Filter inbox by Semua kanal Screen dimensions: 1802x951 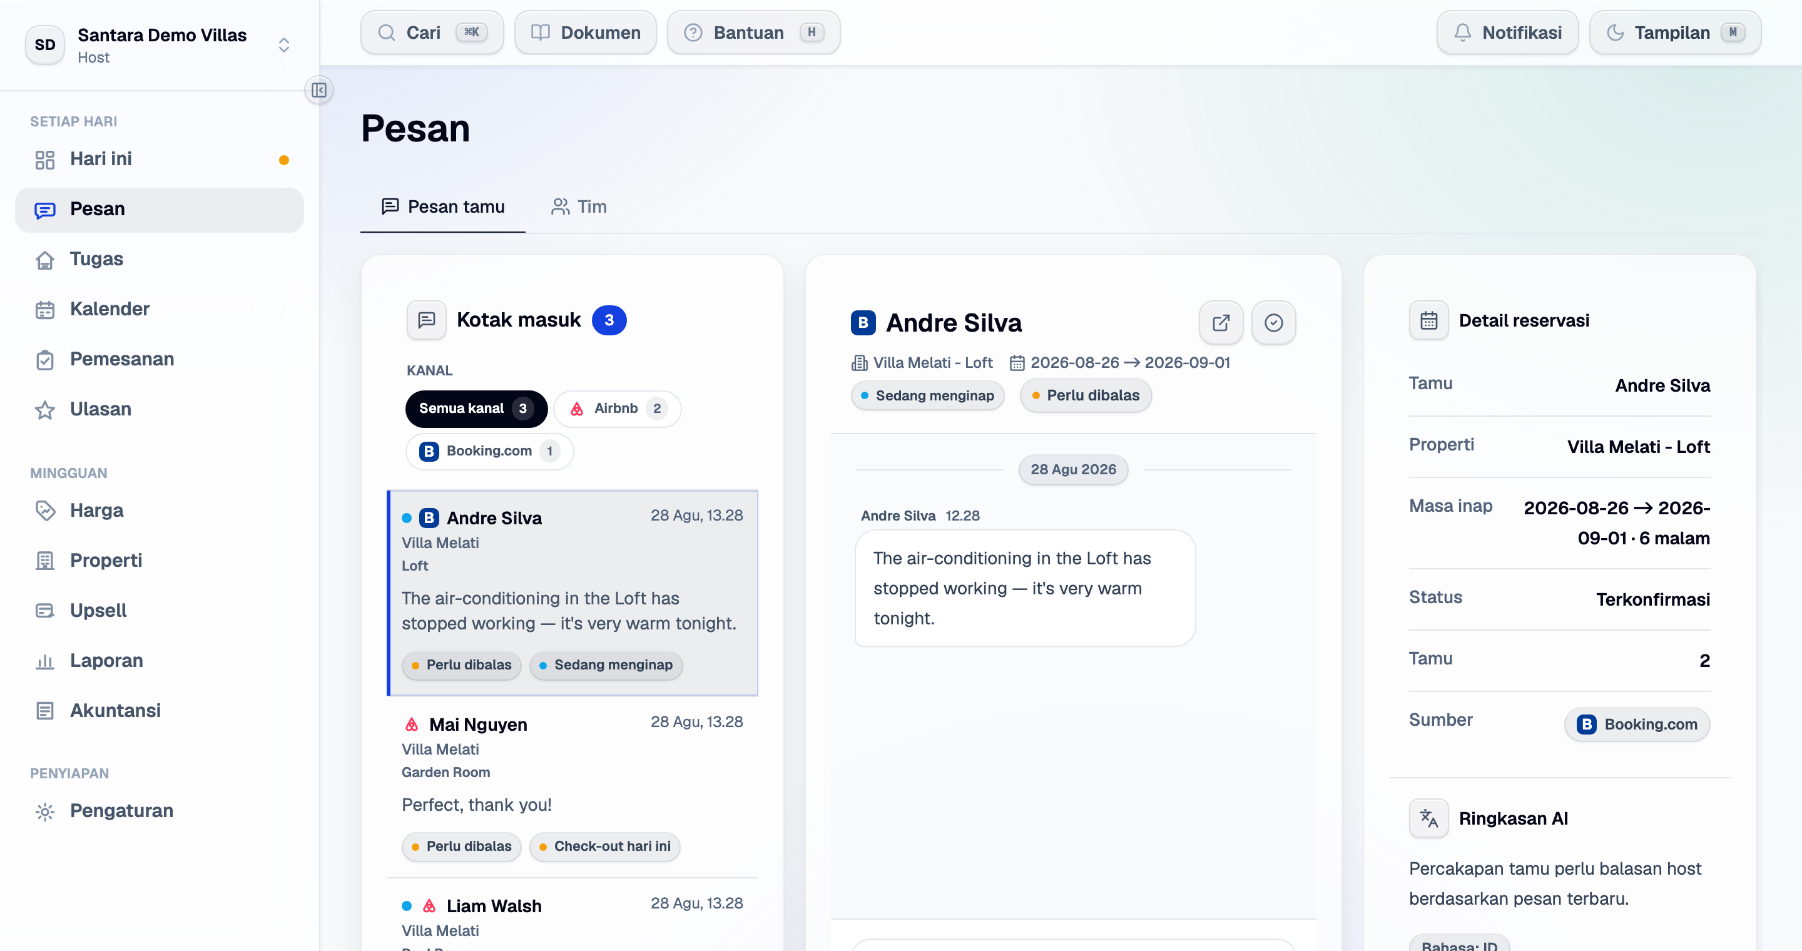click(x=476, y=409)
